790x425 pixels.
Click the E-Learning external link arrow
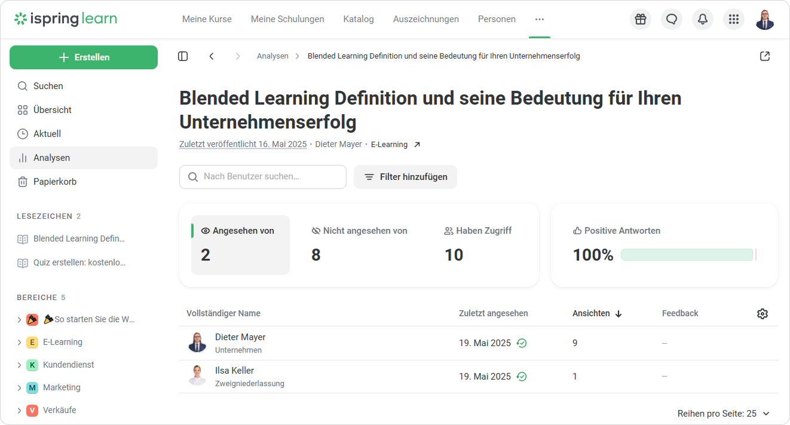(417, 145)
